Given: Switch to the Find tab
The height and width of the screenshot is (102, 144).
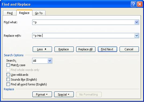Looking at the screenshot, I should click(x=10, y=13).
